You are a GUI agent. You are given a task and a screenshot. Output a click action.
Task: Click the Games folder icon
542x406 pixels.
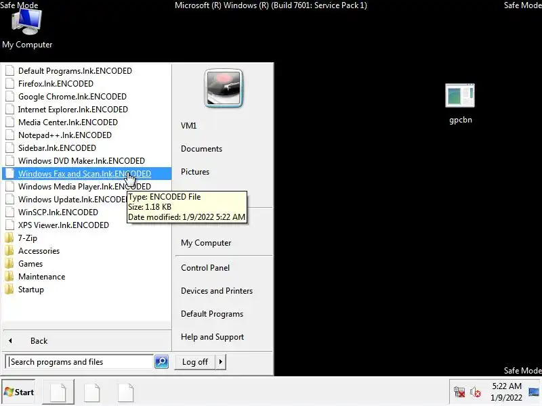[x=9, y=264]
